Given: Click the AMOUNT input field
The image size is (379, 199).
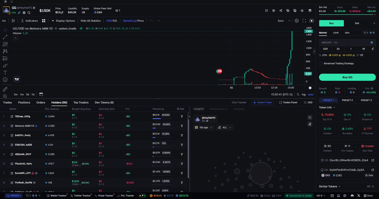Looking at the screenshot, I should (347, 42).
